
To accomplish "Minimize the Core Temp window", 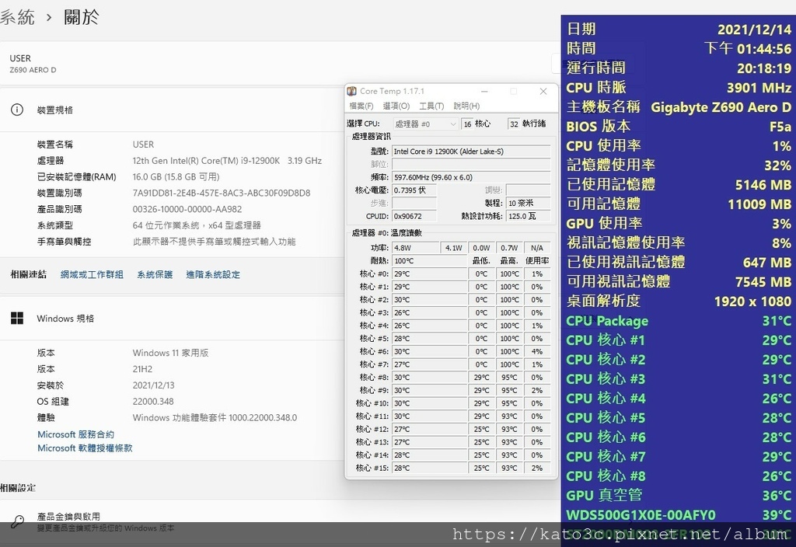I will coord(484,92).
